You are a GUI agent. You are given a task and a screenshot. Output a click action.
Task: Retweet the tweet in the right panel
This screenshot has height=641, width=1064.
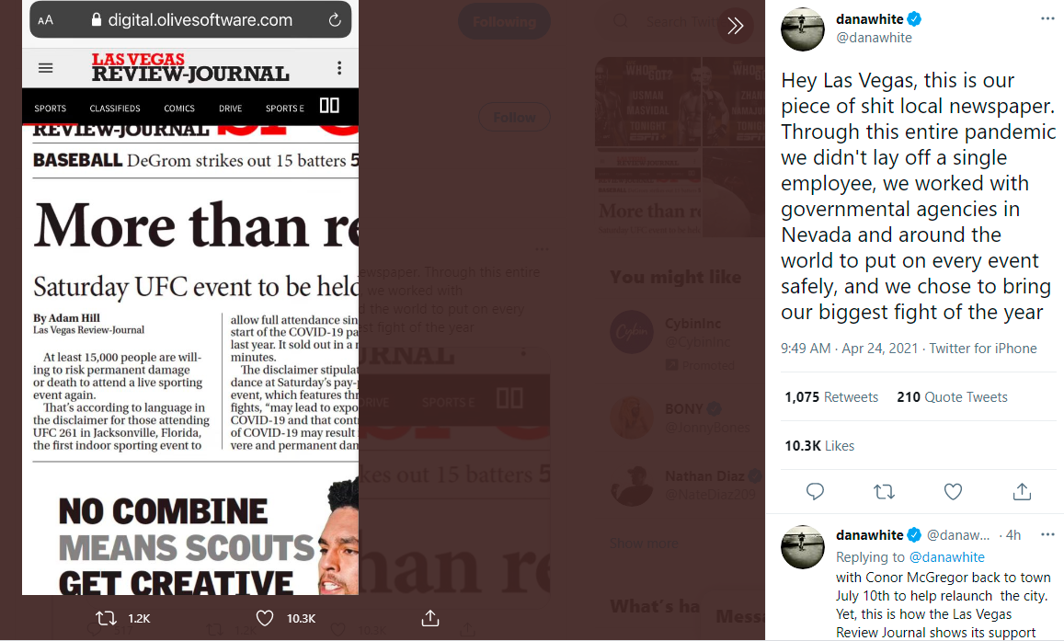point(884,491)
